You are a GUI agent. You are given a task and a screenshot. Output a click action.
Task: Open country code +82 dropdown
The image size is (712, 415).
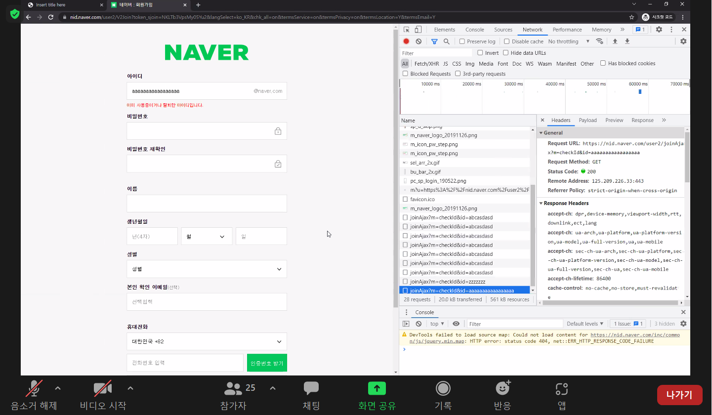[x=207, y=341]
